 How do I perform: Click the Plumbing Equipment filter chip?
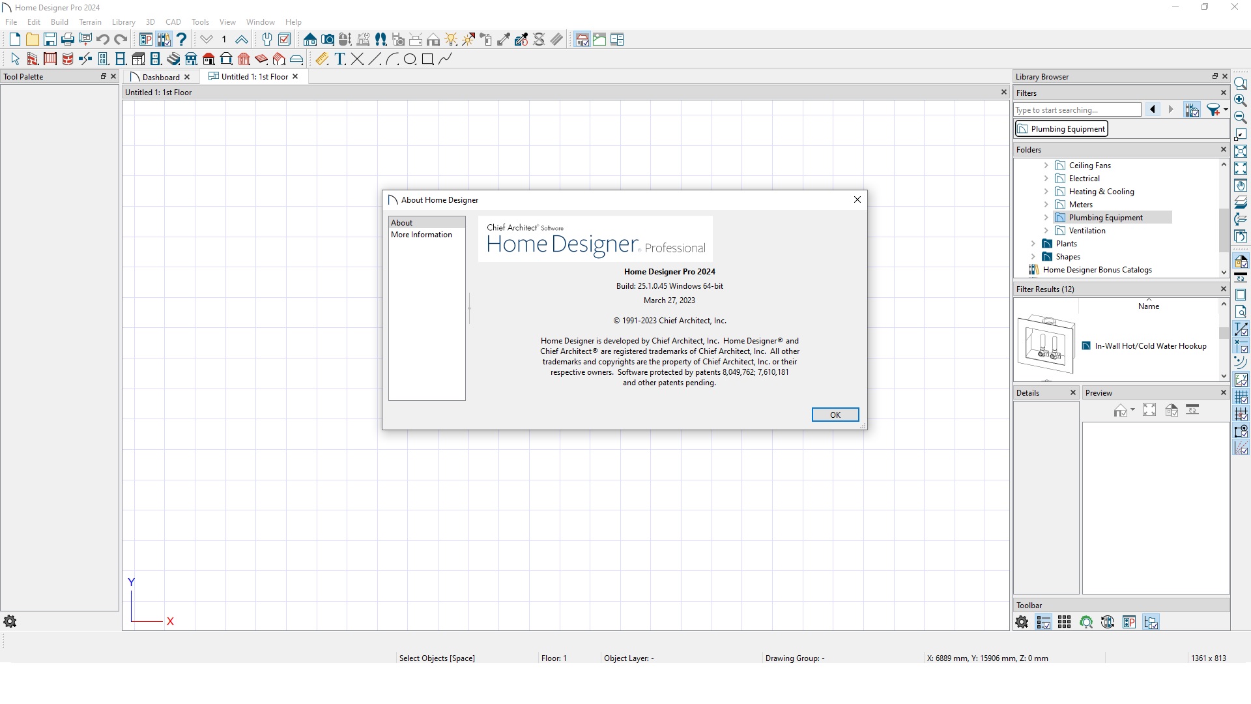[1061, 129]
